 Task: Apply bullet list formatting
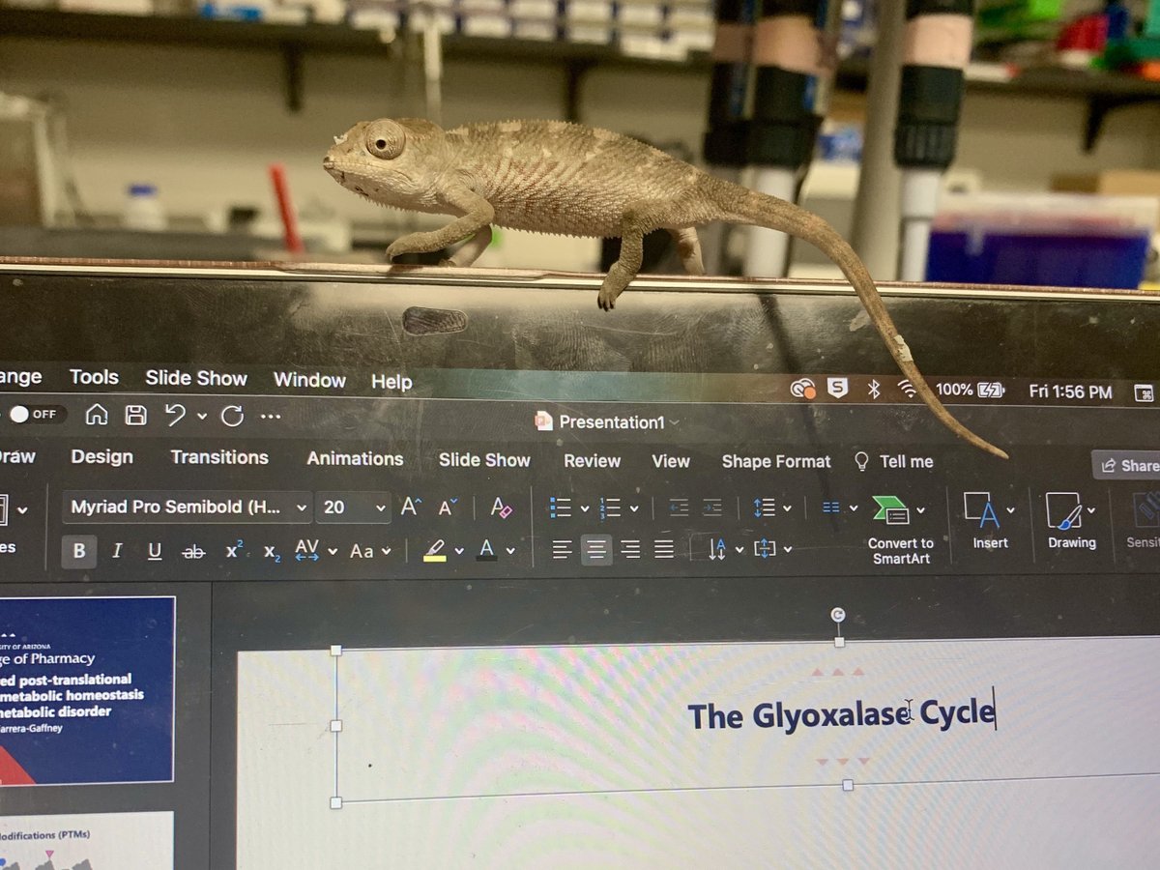560,507
